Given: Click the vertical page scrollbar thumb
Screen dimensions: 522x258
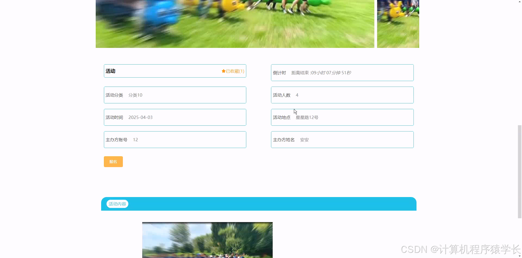Looking at the screenshot, I should [520, 171].
